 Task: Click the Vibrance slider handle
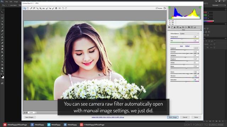(193, 78)
